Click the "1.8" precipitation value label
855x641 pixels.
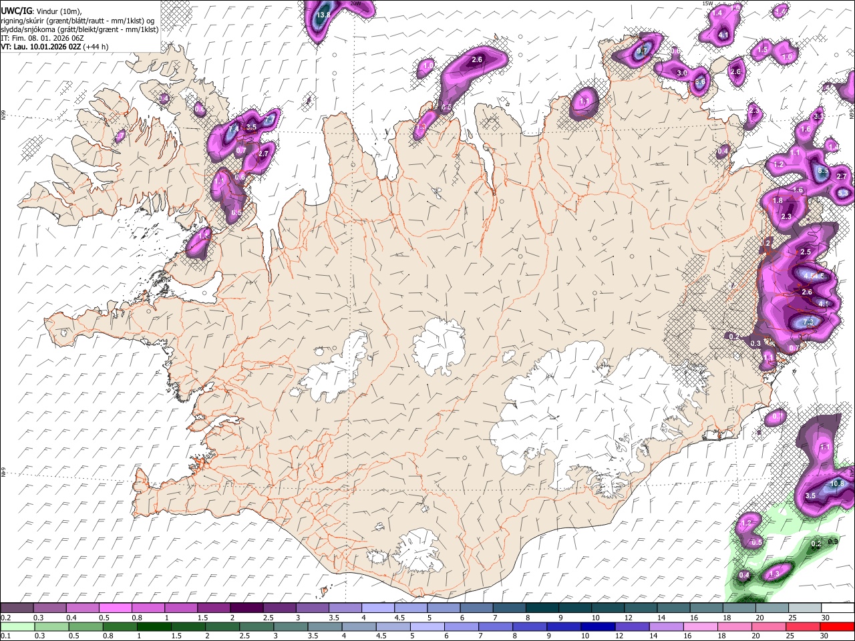[x=778, y=200]
